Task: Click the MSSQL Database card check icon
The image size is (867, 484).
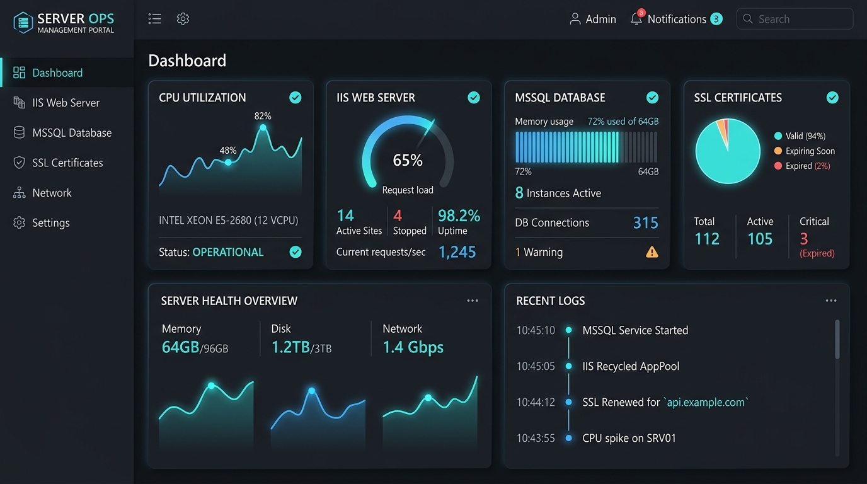Action: pyautogui.click(x=653, y=97)
